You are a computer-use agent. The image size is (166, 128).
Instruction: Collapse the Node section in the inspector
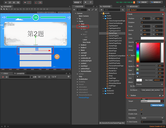coord(127,14)
